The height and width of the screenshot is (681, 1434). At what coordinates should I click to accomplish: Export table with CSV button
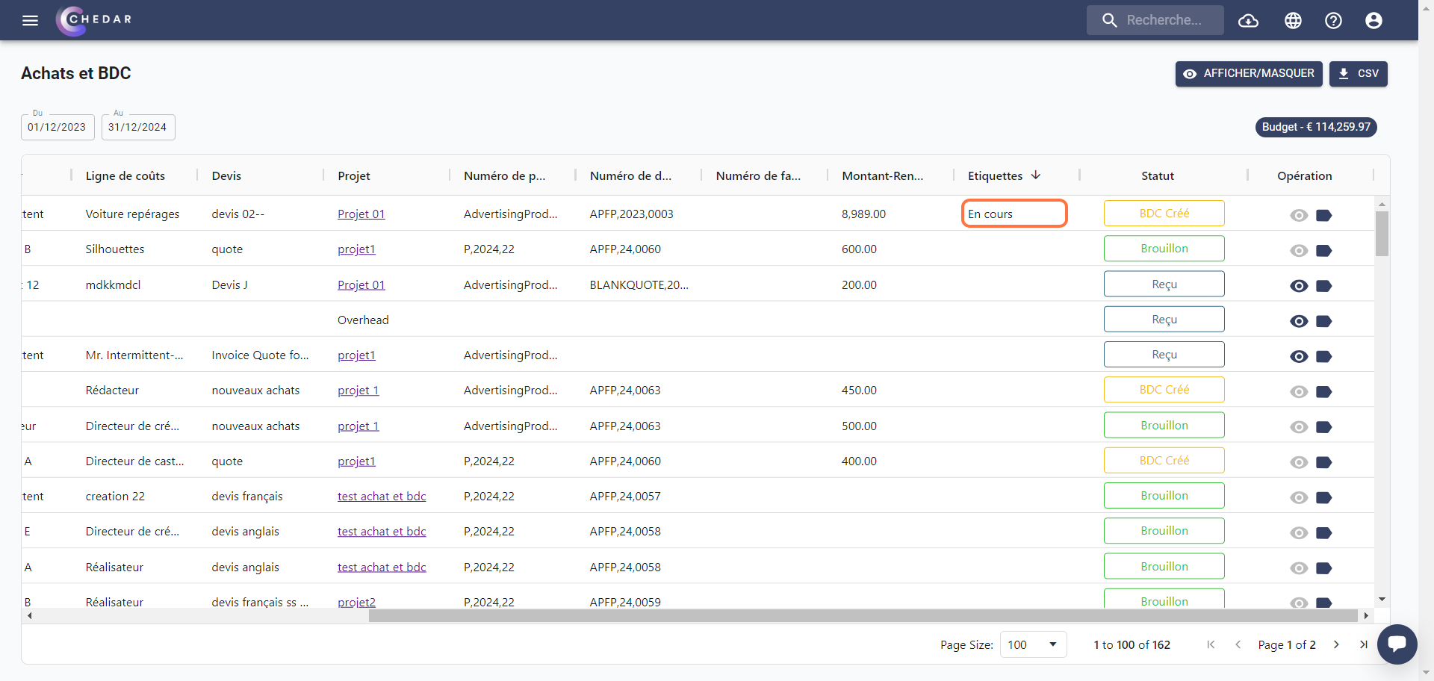1358,73
